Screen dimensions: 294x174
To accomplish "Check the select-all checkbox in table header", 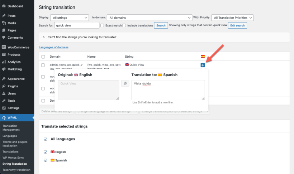I will point(43,57).
